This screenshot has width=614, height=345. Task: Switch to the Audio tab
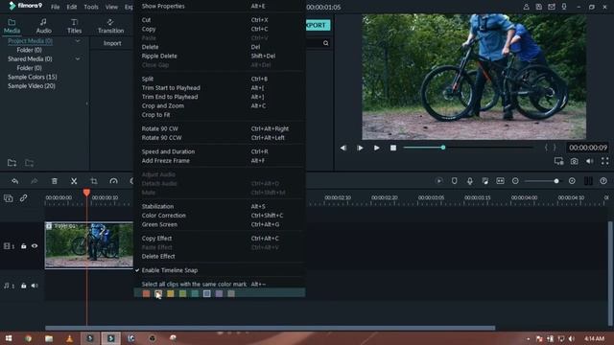(43, 26)
